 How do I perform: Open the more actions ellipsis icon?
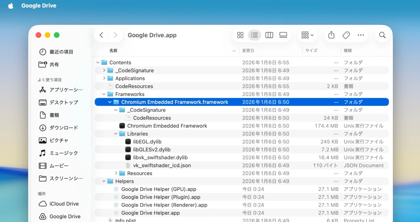[x=361, y=35]
